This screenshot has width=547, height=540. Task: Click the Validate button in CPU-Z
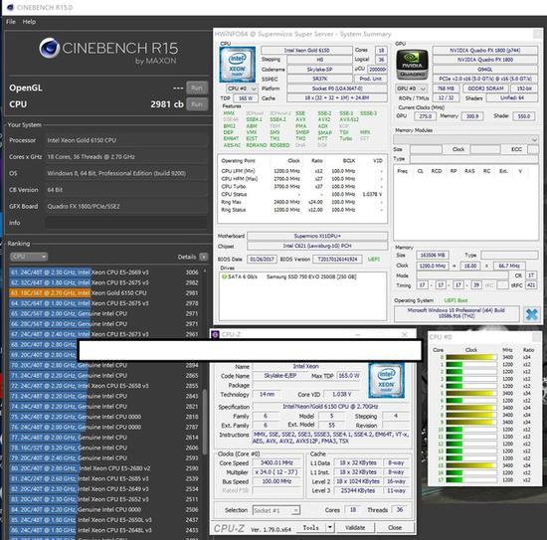[x=355, y=528]
